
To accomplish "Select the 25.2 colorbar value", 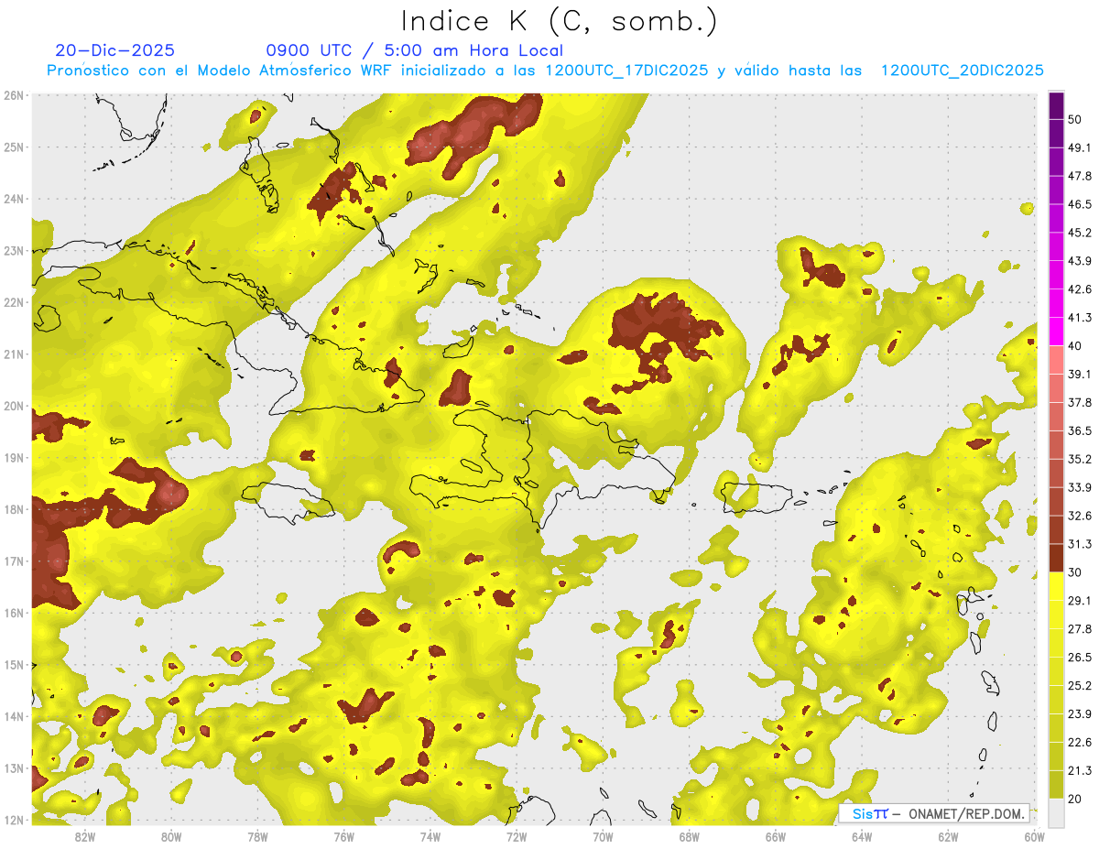I will point(1080,686).
